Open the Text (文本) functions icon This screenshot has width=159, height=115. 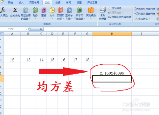click(52, 10)
